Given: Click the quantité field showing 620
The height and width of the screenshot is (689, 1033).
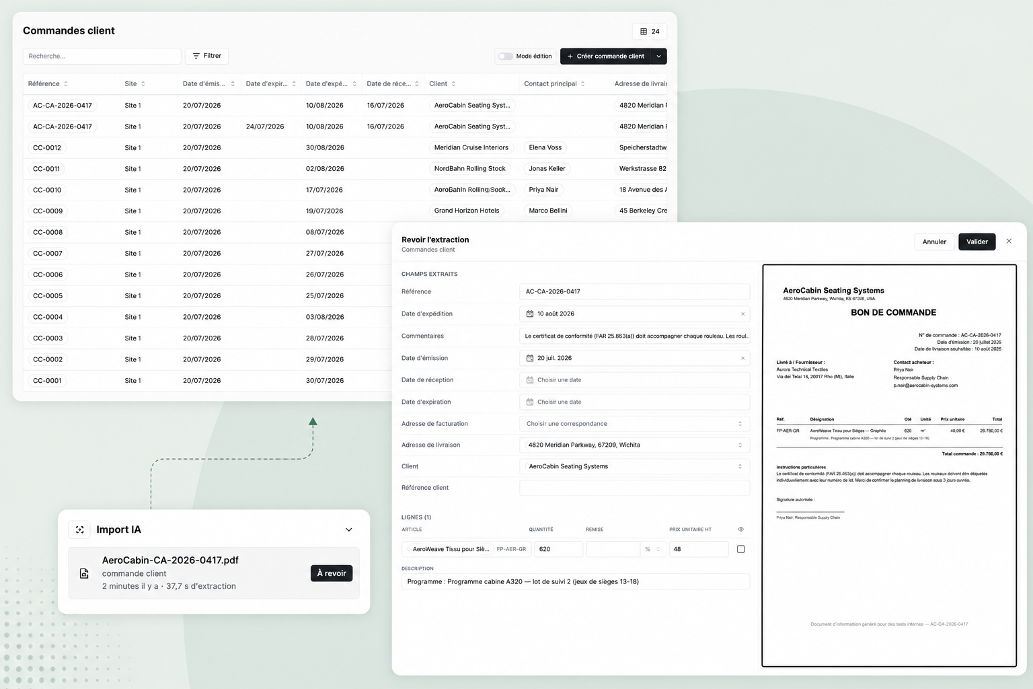Looking at the screenshot, I should [x=558, y=549].
